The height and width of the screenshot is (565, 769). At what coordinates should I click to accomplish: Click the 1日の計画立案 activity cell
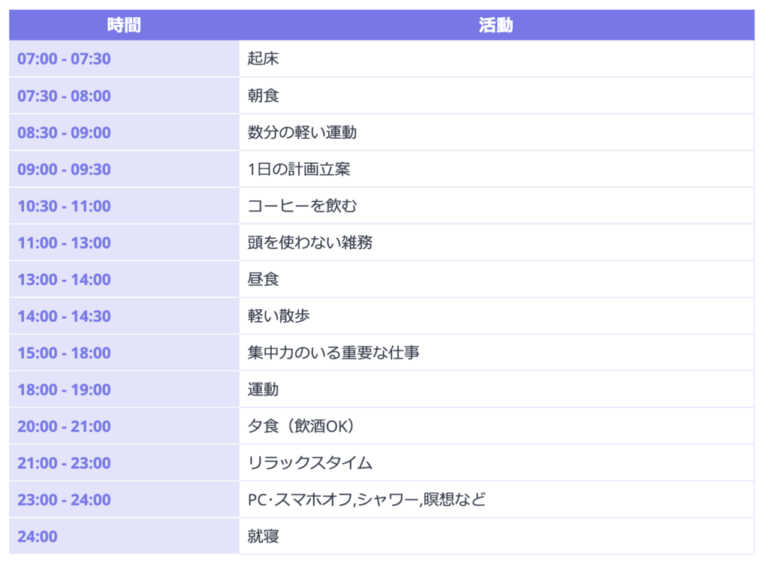pos(299,170)
